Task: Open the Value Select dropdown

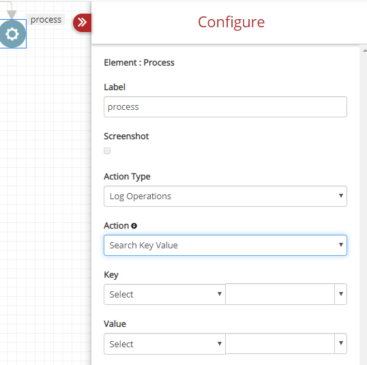Action: coord(164,344)
